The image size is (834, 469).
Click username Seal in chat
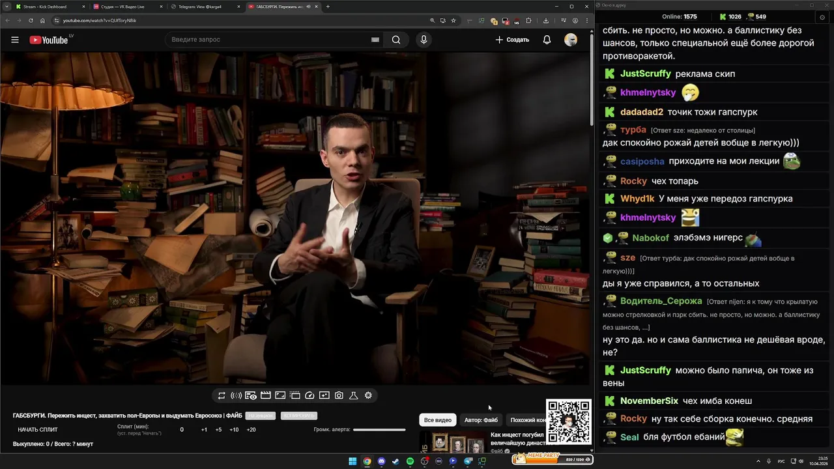pos(629,437)
